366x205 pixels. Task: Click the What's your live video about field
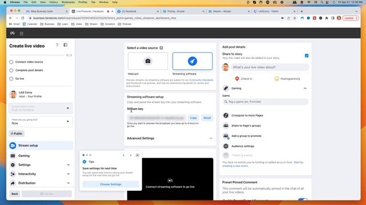[x=270, y=67]
